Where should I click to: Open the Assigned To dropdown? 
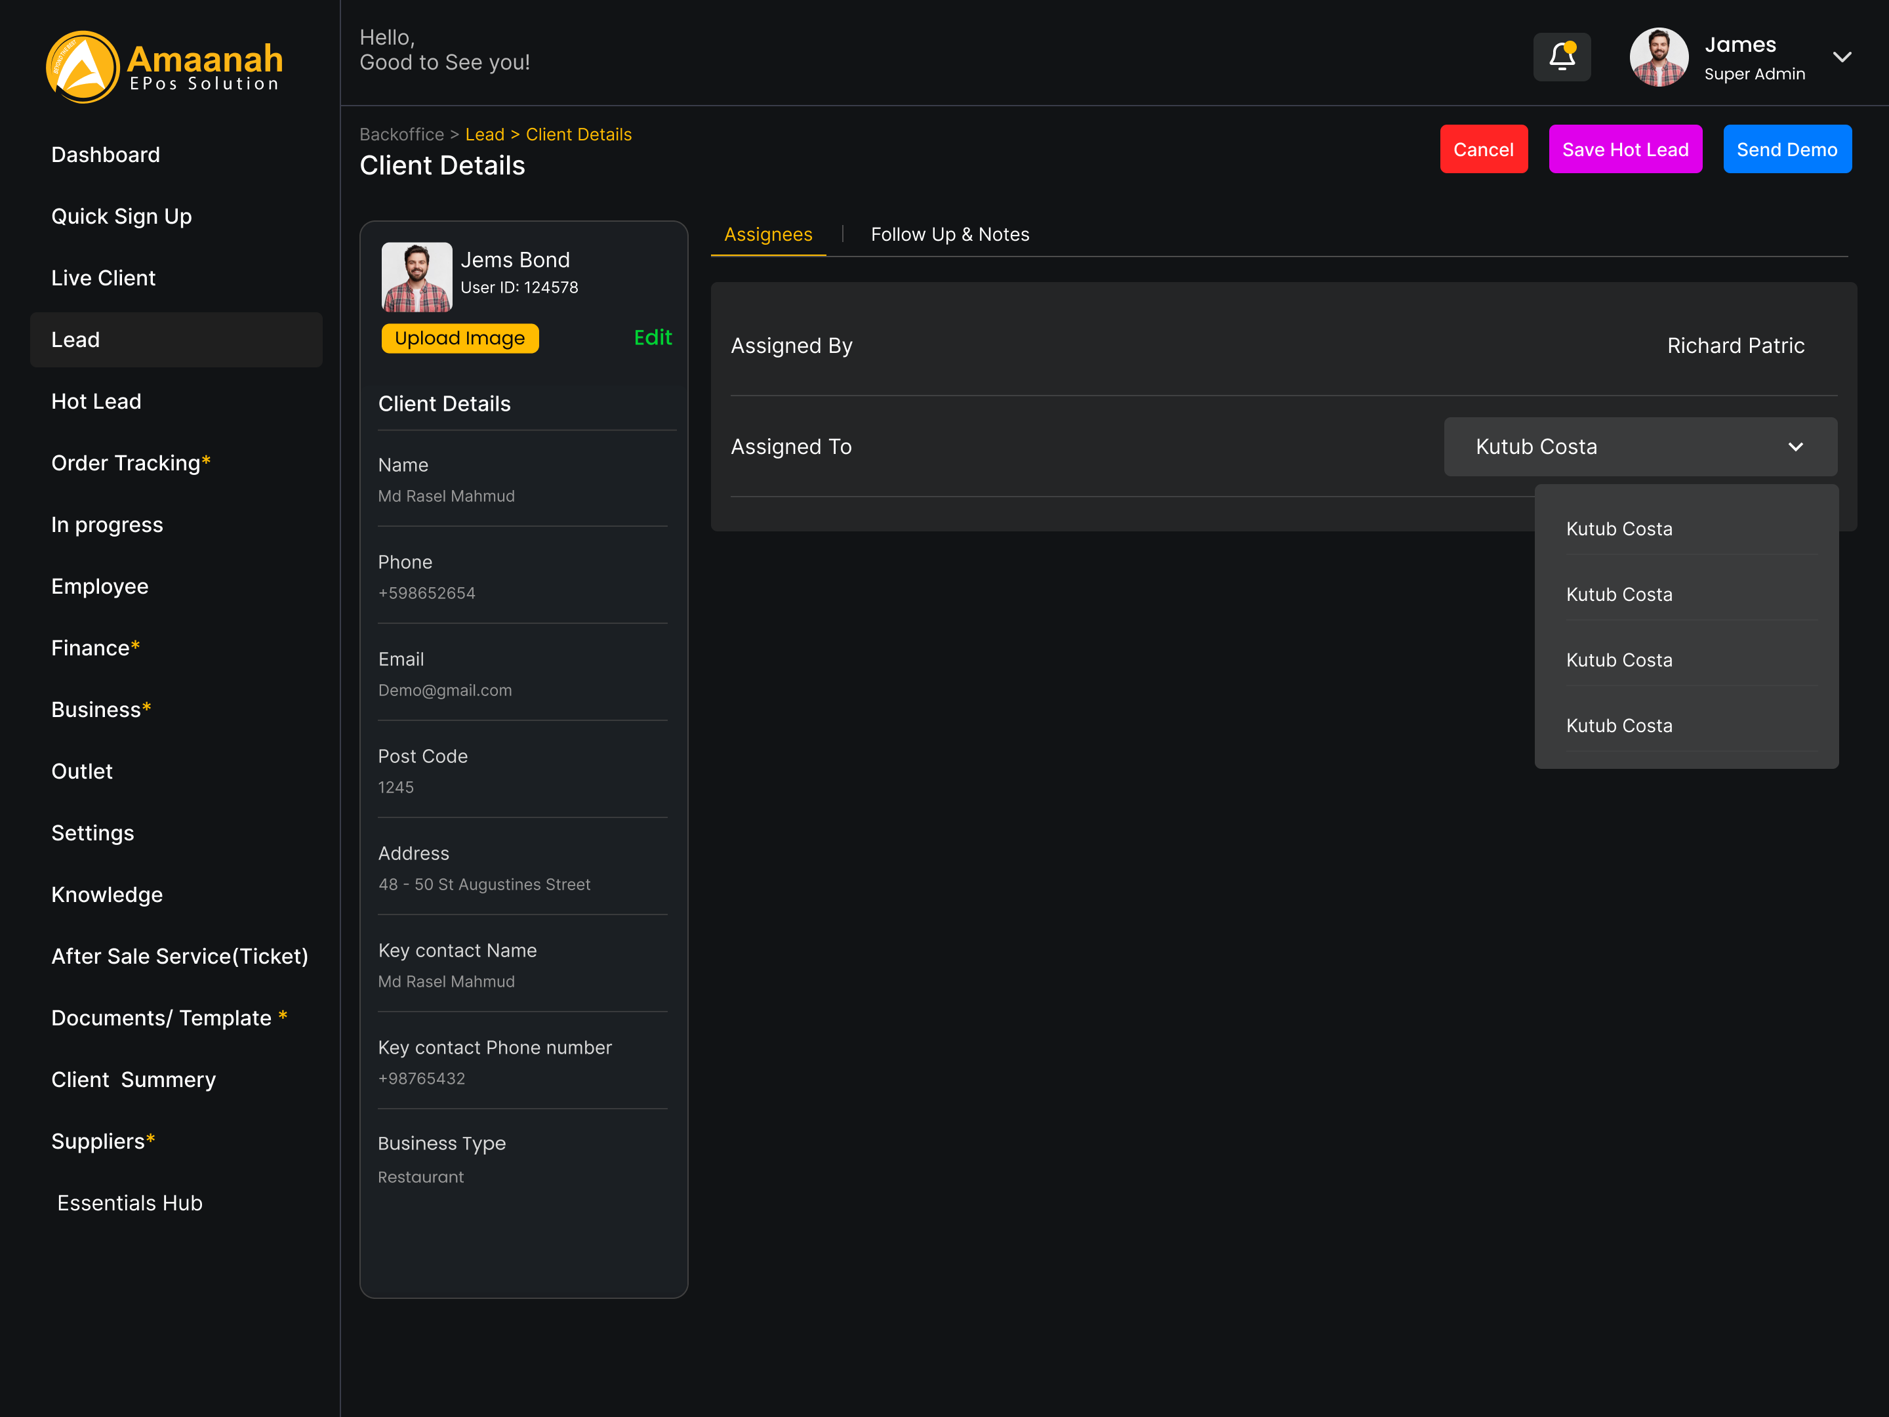[1639, 447]
